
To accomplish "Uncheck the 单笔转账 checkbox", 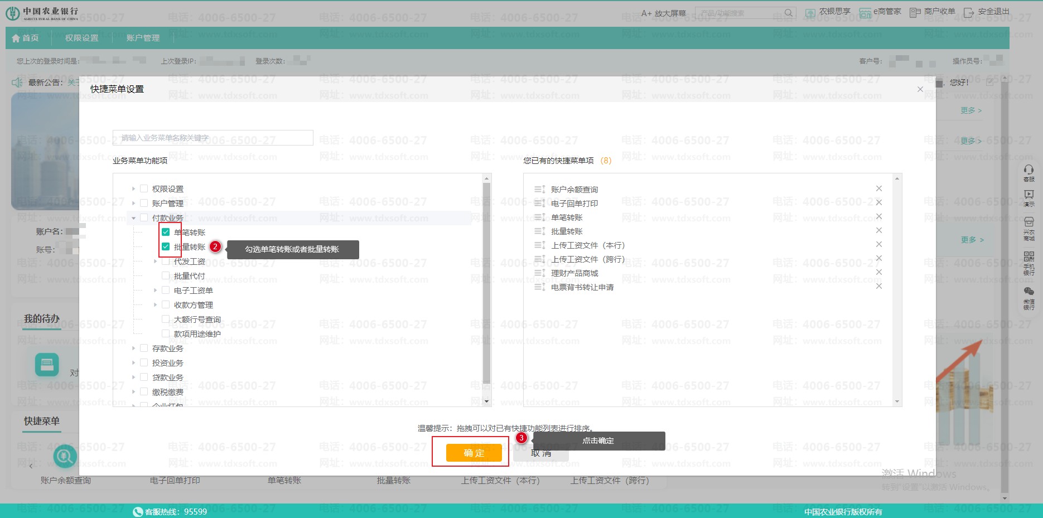I will coord(166,232).
